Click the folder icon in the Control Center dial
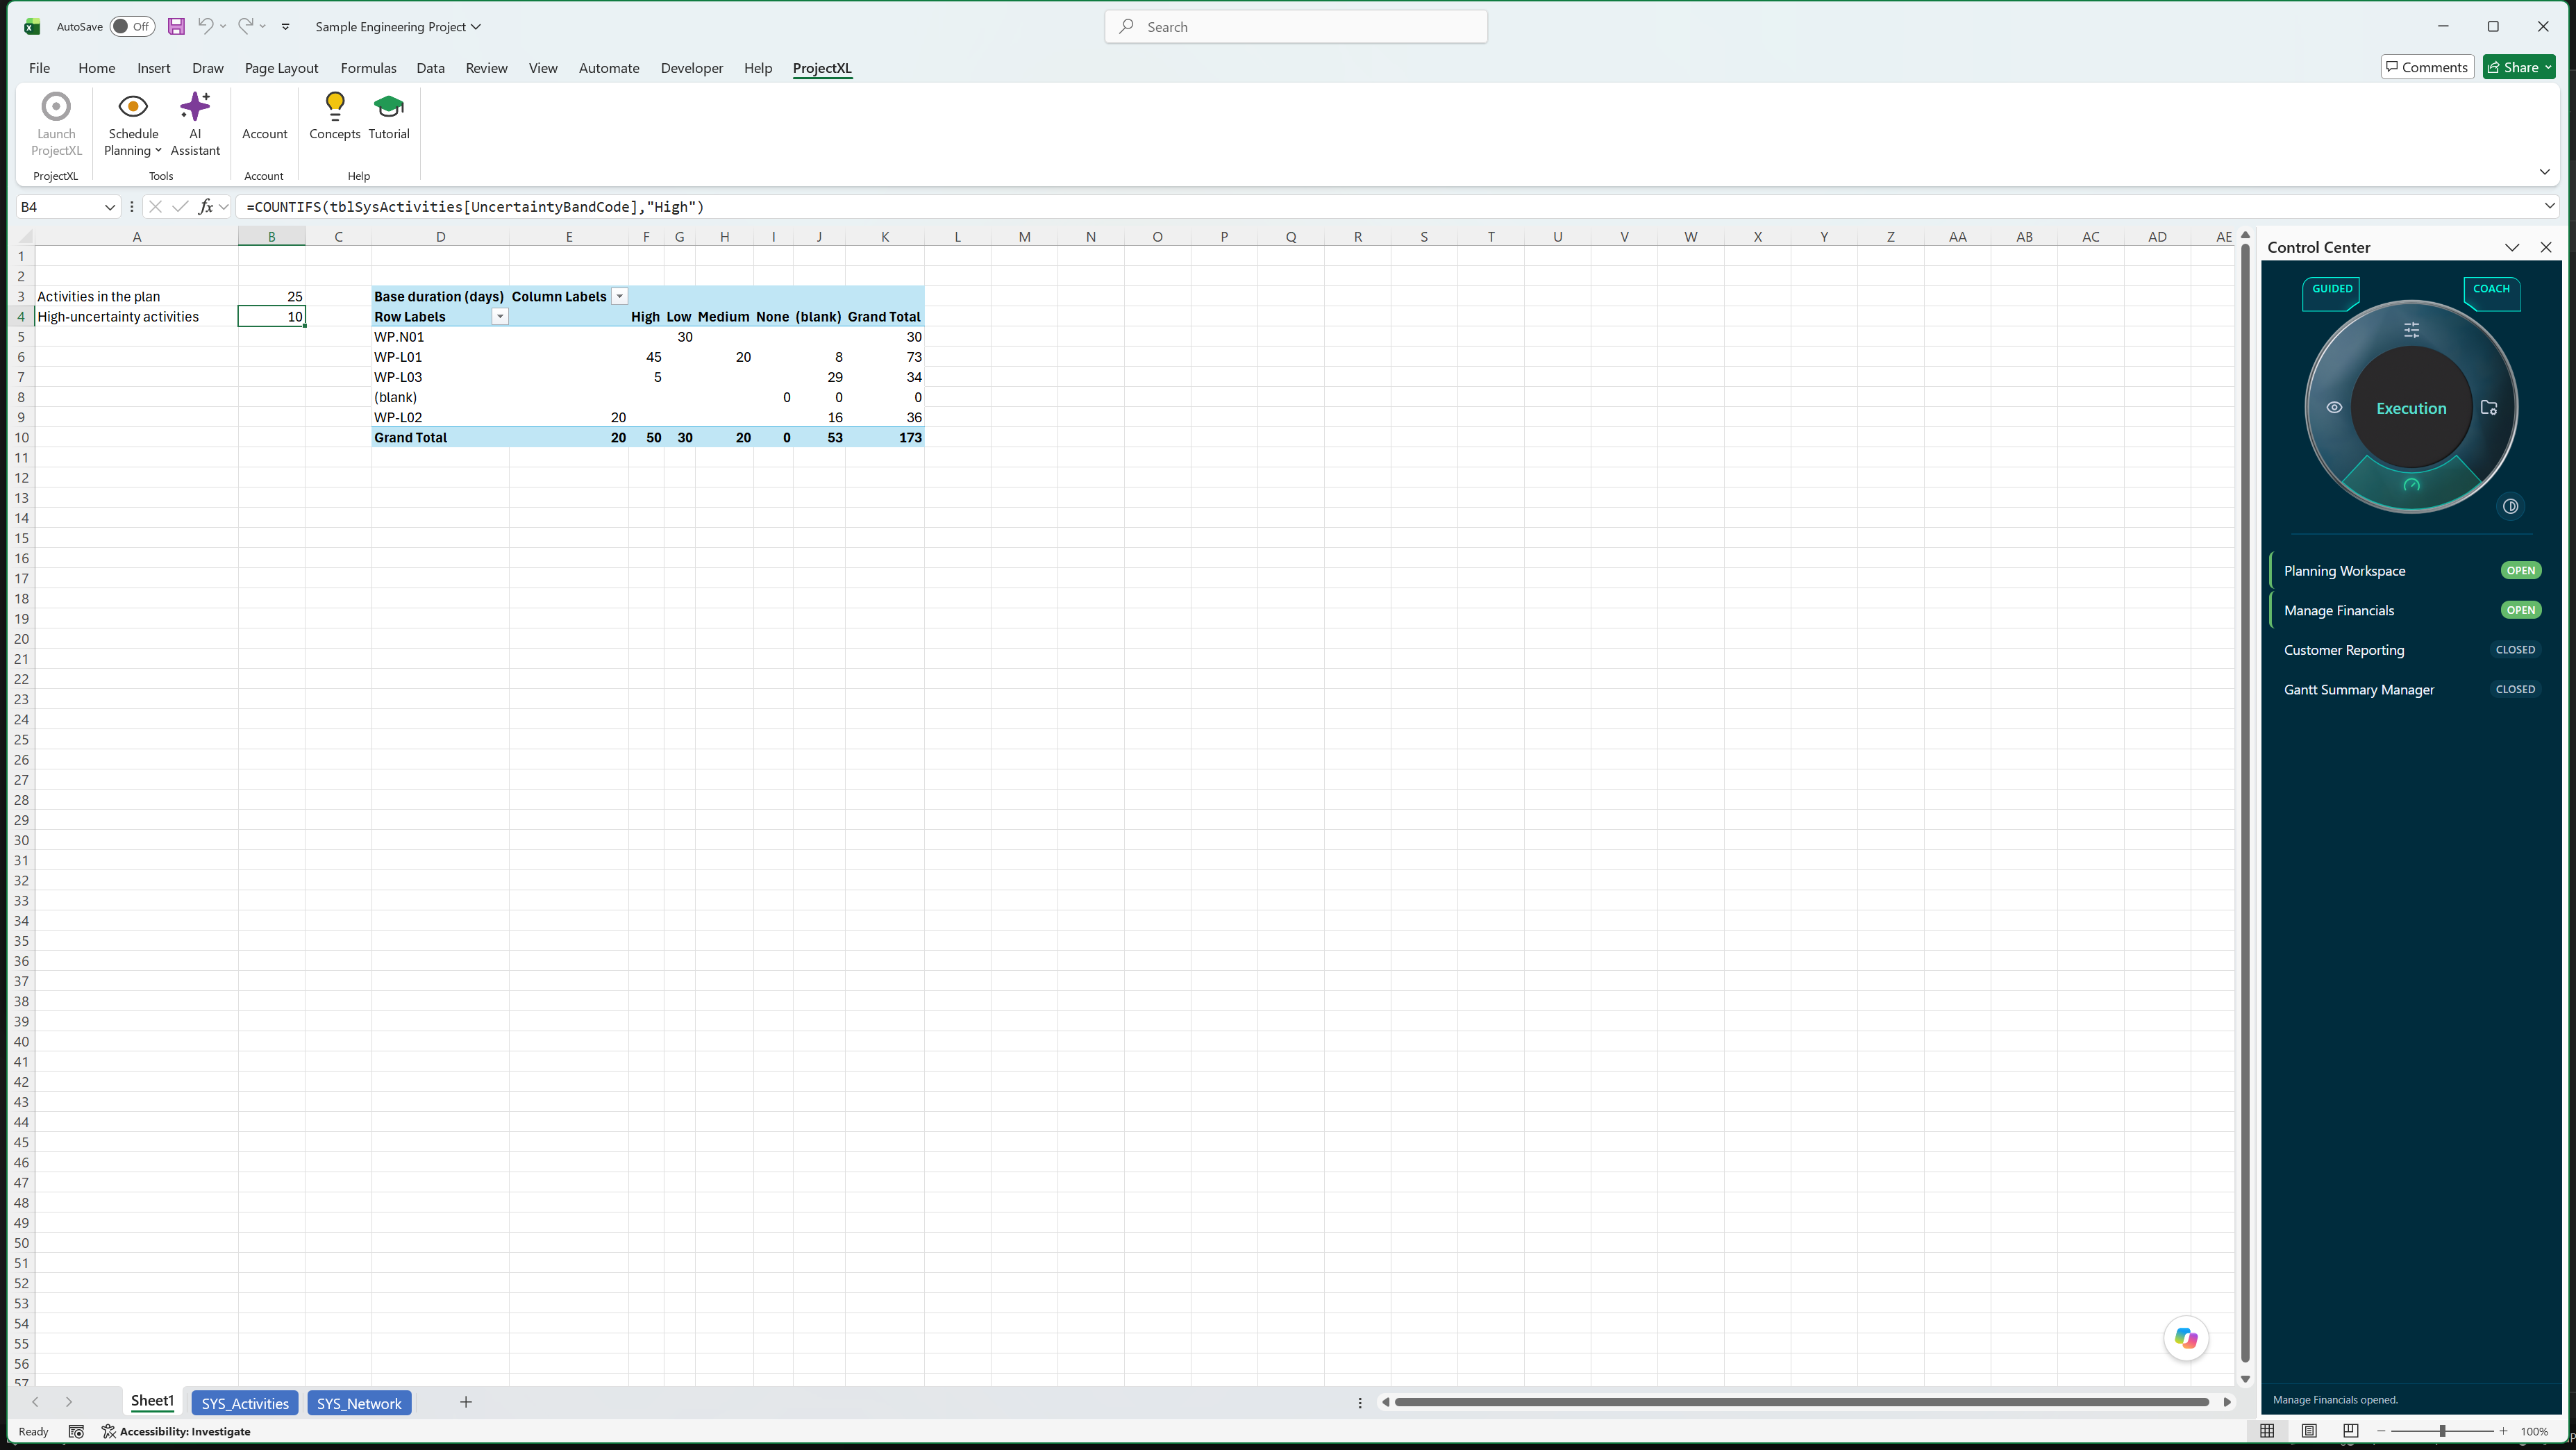 tap(2489, 408)
